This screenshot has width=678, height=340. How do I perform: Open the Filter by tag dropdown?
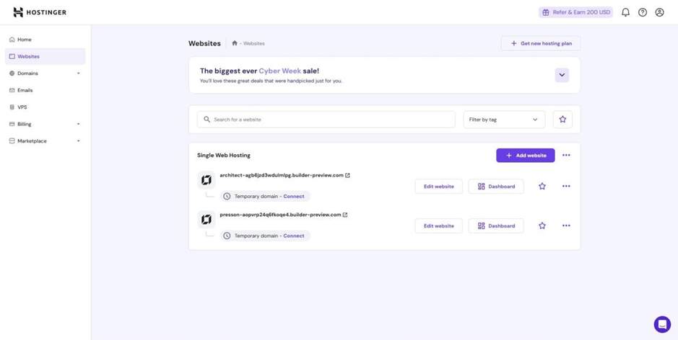click(504, 120)
